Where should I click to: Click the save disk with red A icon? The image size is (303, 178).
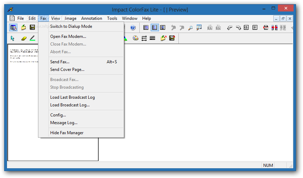coord(172,38)
